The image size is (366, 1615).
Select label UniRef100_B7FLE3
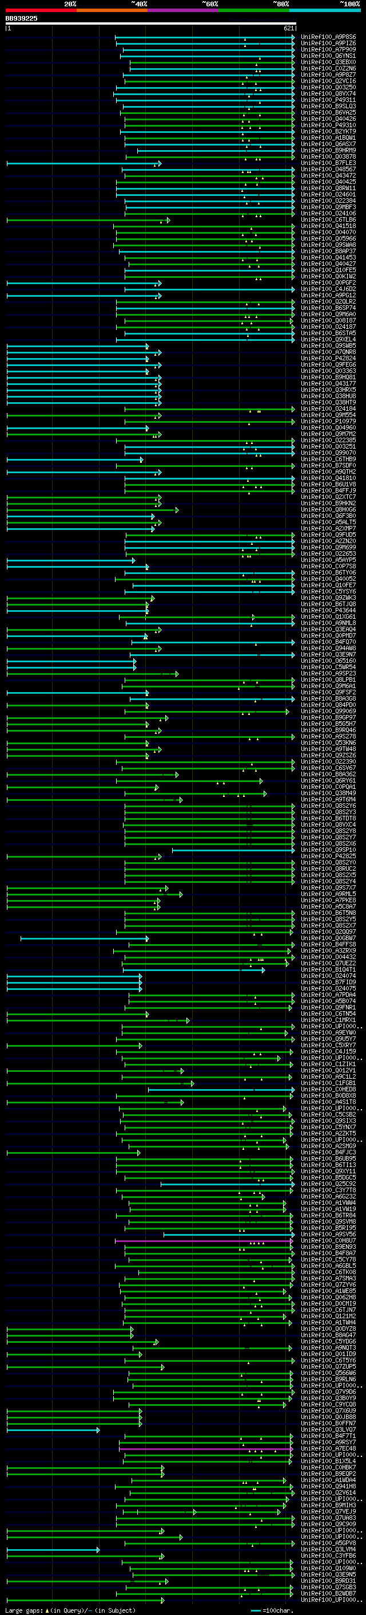click(328, 163)
